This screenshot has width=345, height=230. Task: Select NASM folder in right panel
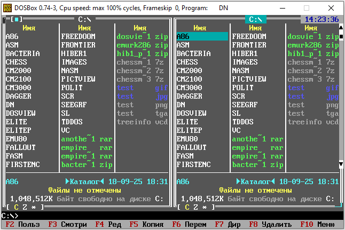[241, 70]
